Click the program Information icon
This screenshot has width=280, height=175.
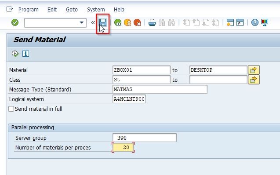pyautogui.click(x=25, y=54)
